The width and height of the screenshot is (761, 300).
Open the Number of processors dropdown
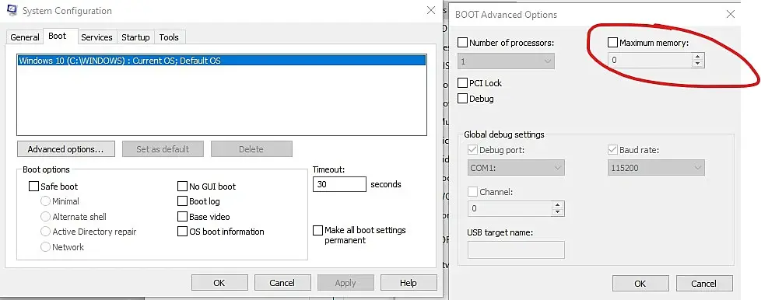coord(507,61)
